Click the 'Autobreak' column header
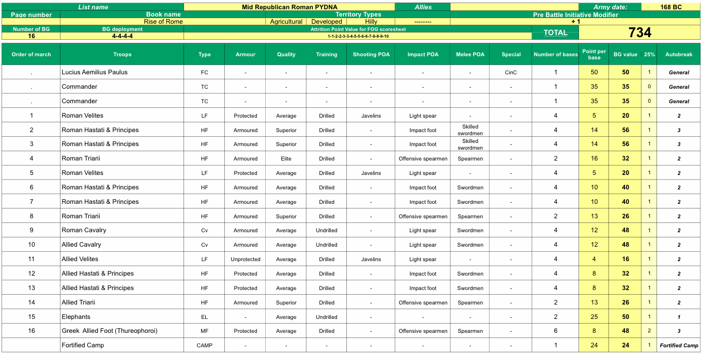Viewport: 701px width, 353px height. pyautogui.click(x=679, y=54)
